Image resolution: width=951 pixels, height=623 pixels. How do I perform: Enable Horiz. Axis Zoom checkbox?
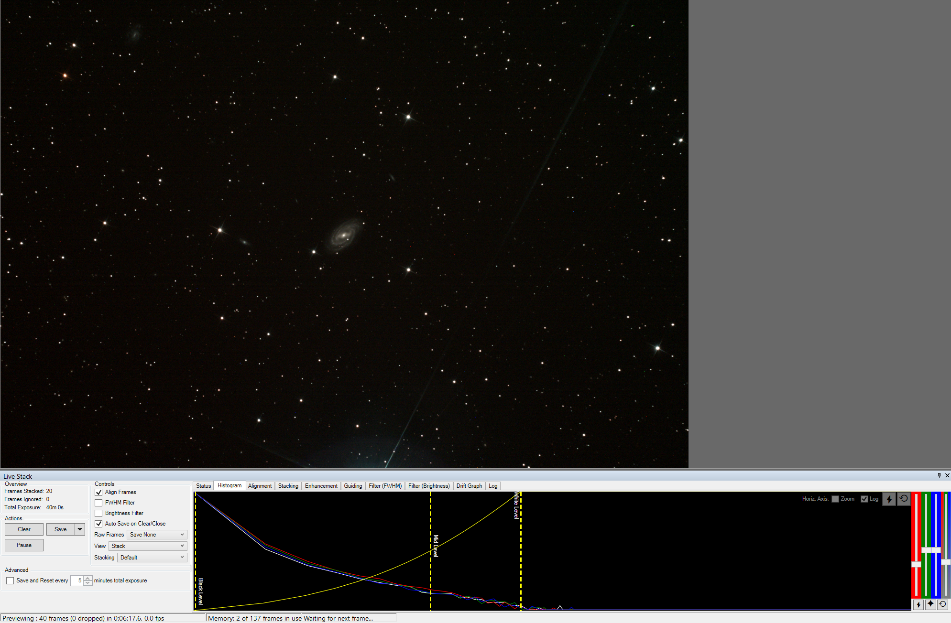[x=835, y=499]
